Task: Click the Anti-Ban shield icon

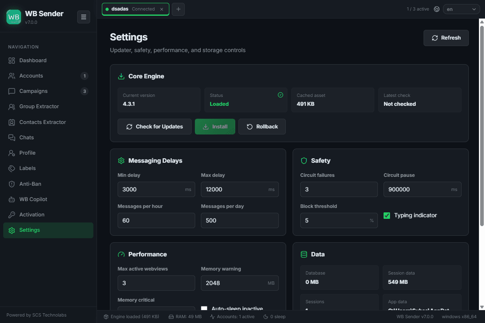Action: click(12, 184)
